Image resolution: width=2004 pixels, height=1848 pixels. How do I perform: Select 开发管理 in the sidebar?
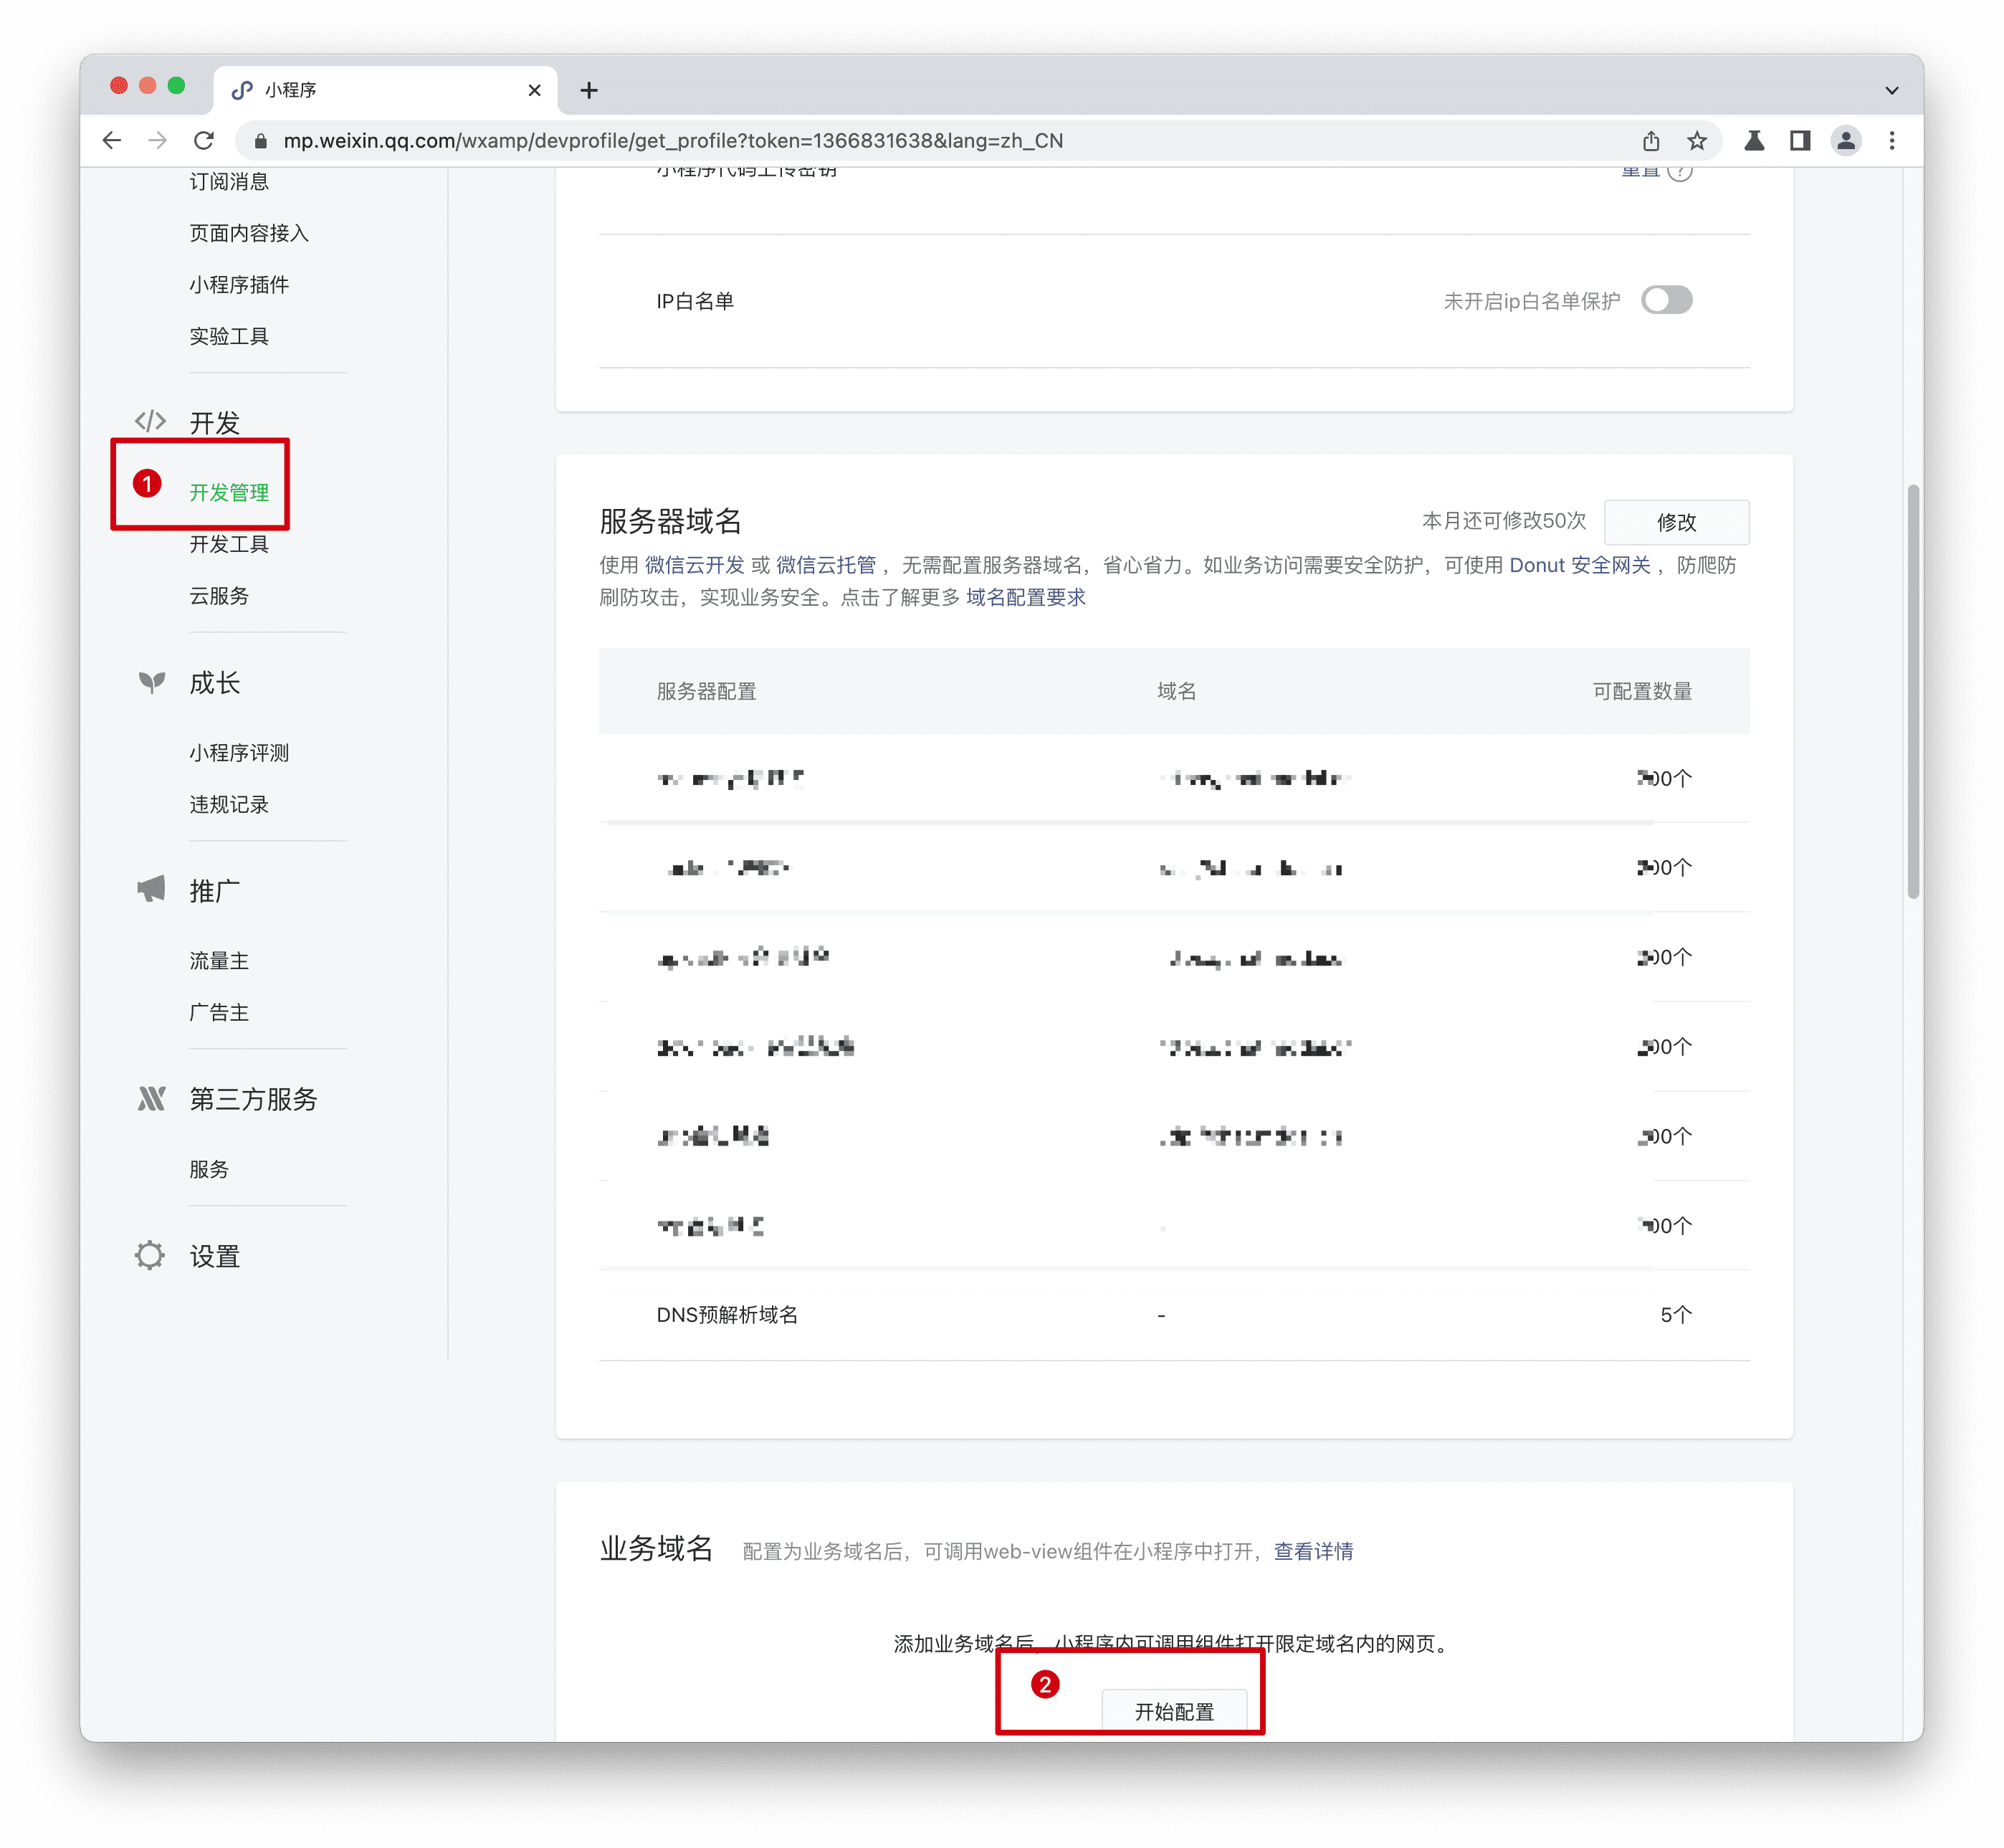click(229, 492)
